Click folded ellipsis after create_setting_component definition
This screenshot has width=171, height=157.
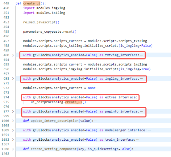tap(136, 149)
